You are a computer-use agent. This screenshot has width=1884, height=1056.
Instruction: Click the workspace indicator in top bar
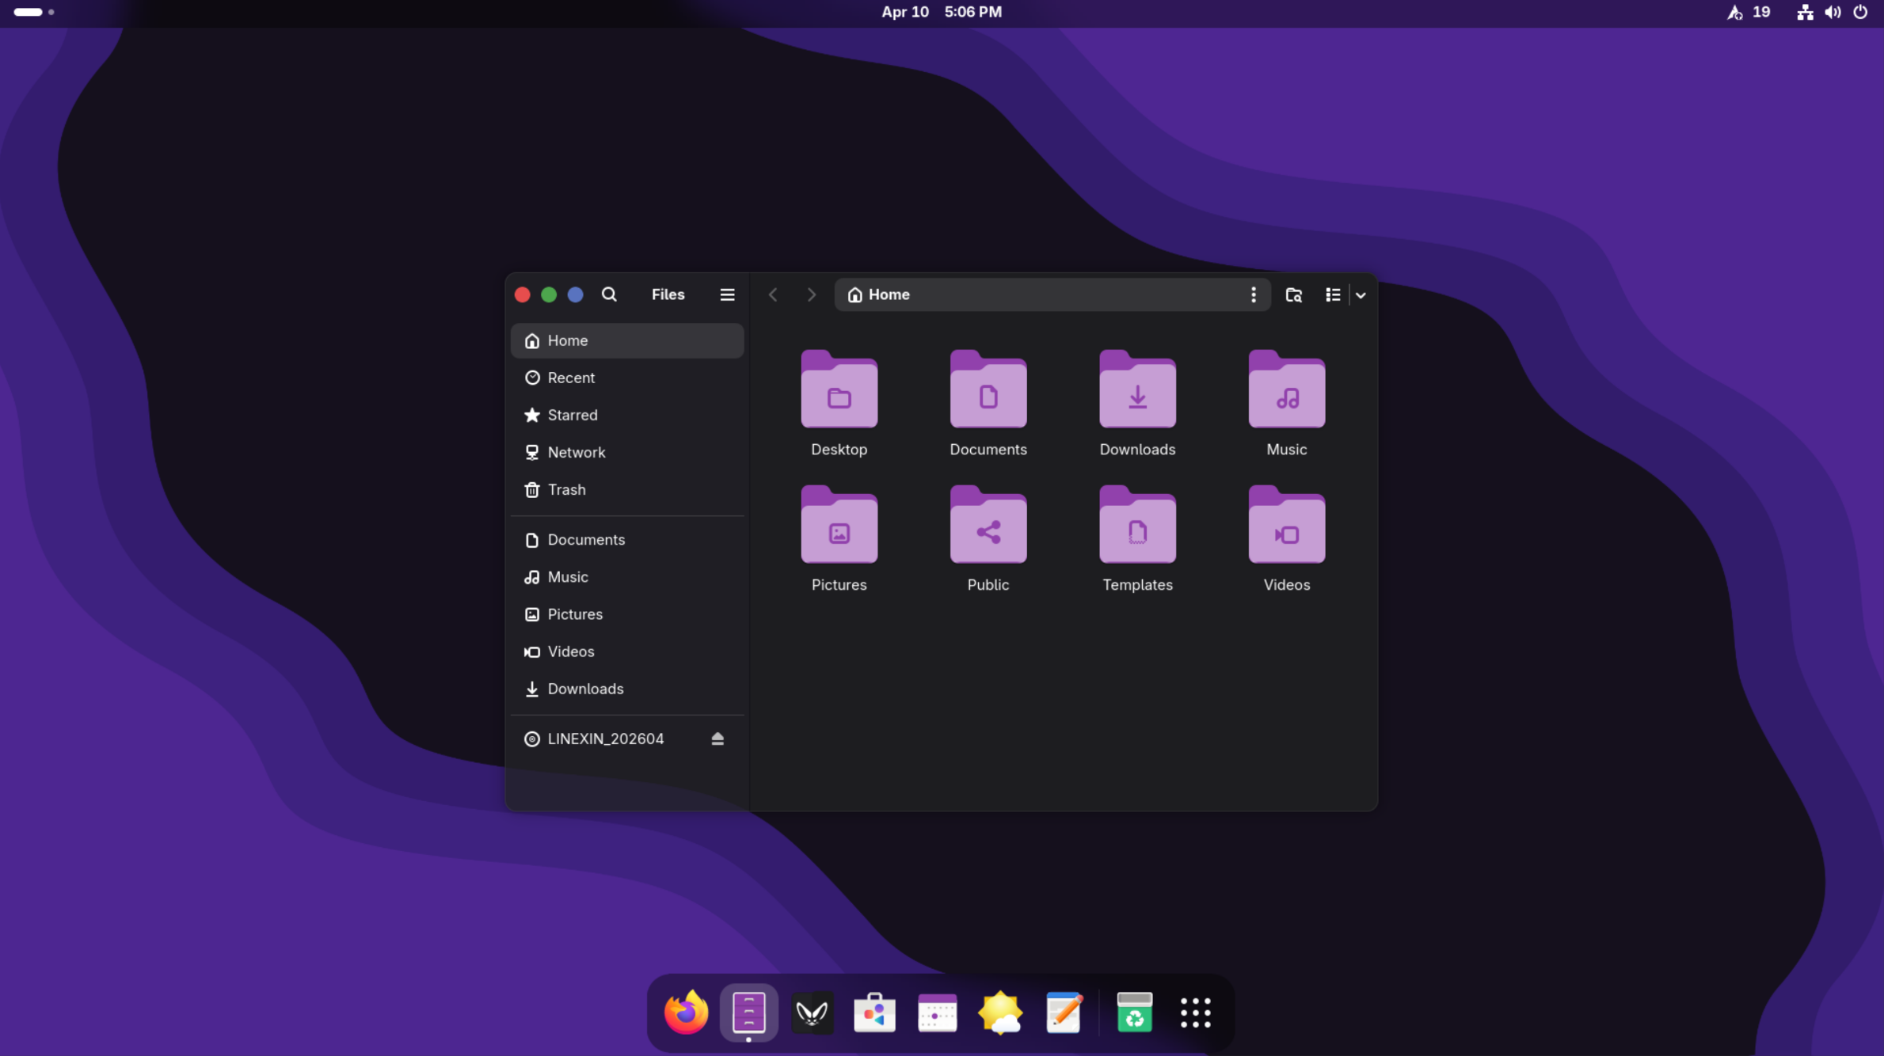pos(33,12)
